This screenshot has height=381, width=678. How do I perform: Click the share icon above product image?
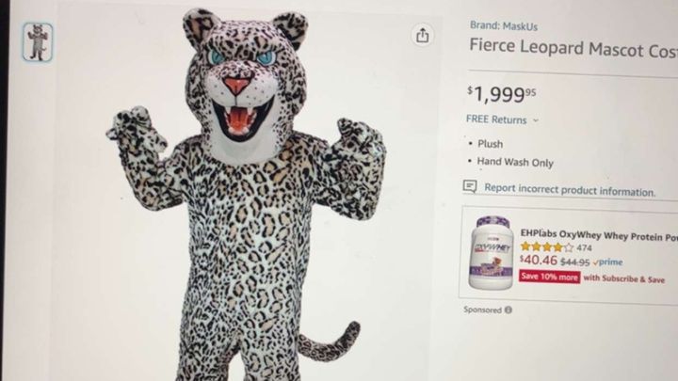point(422,35)
